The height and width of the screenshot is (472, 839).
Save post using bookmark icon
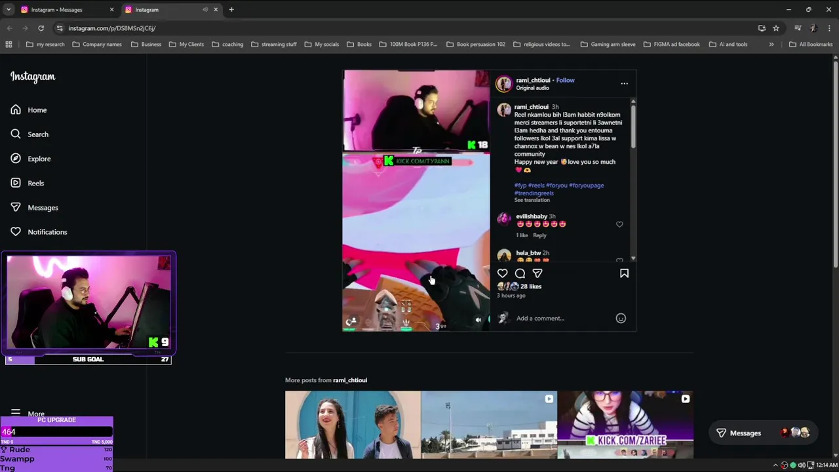click(x=624, y=273)
